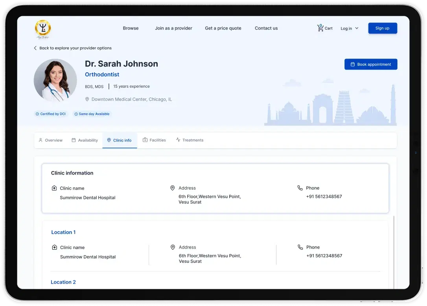
Task: Click the clinic name icon under Location 1
Action: coord(55,247)
